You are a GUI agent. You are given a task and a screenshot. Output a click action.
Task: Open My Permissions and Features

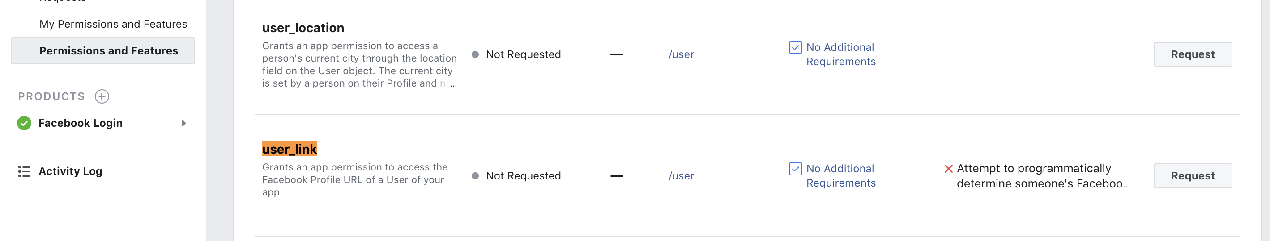(x=113, y=24)
